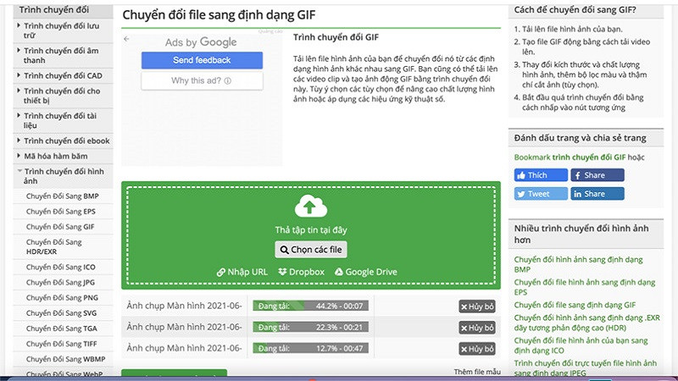Open Chuyển Đổi Sang WBMP
The image size is (678, 381).
(x=65, y=359)
